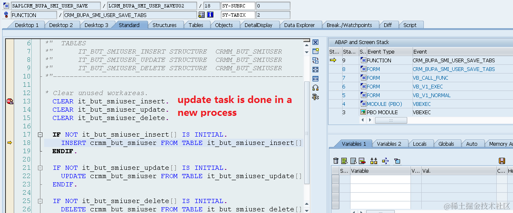Switch to the Desktop 1 tab
Screen dimensions: 513x213
click(x=27, y=25)
